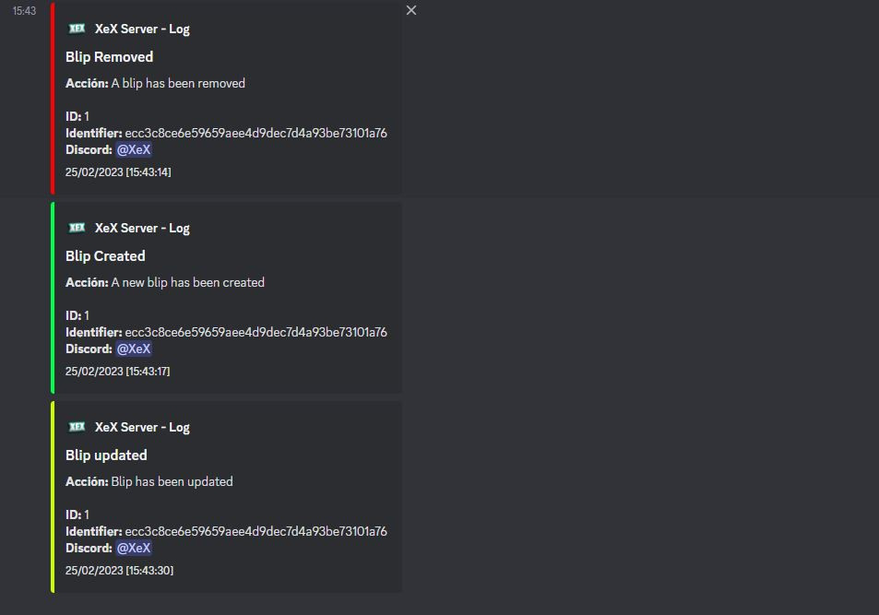Click the XeX avatar icon on Blip Removed embed

coord(77,28)
